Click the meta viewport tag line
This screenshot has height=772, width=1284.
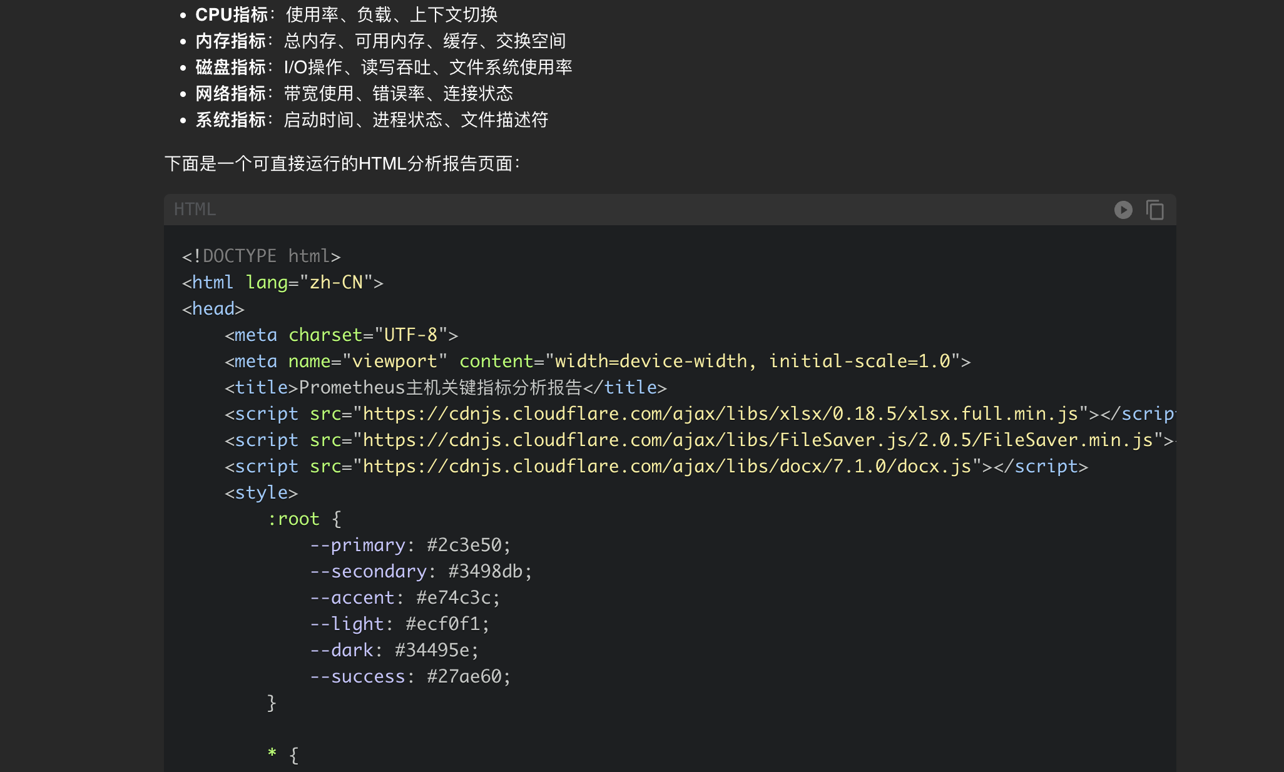[597, 362]
